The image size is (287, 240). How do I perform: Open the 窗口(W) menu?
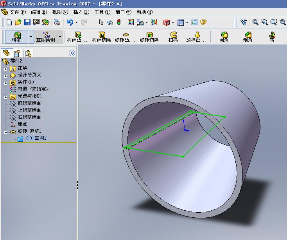pyautogui.click(x=124, y=12)
